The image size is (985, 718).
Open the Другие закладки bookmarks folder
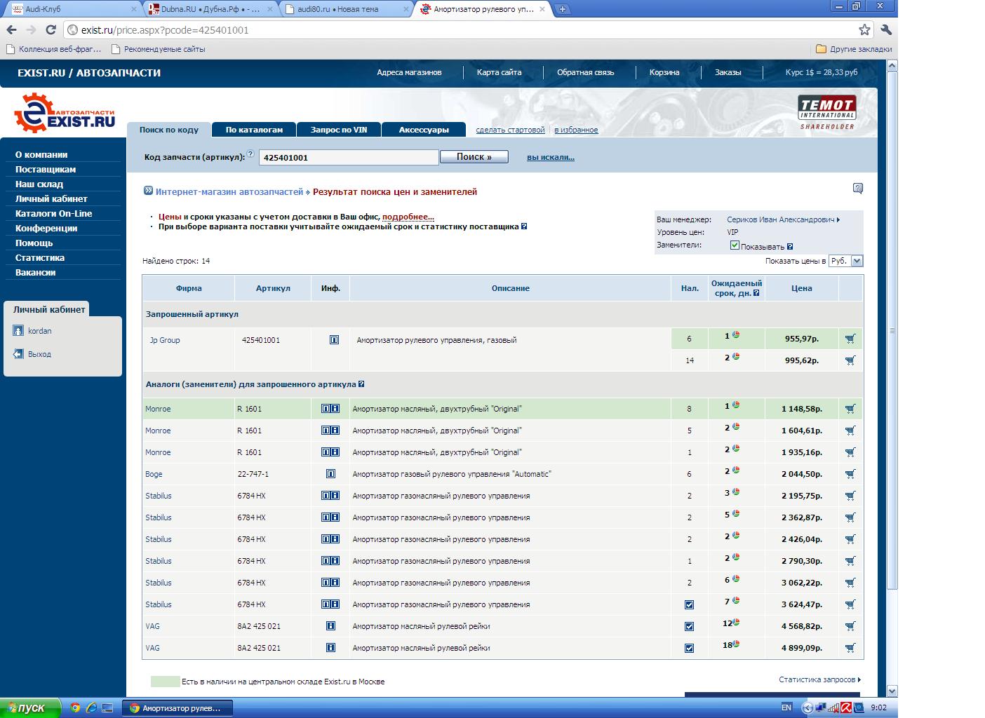854,49
